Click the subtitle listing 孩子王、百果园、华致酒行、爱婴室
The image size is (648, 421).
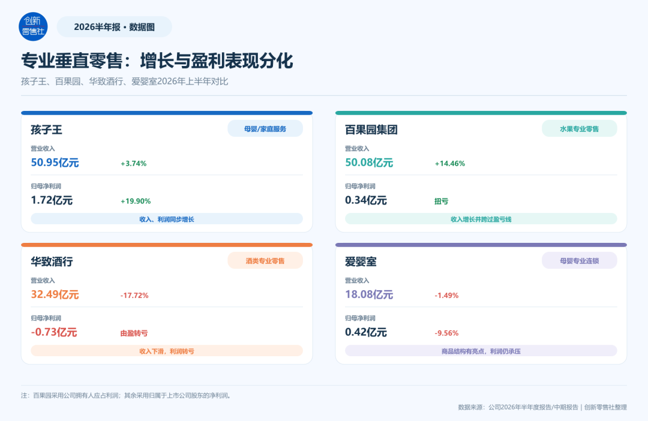pyautogui.click(x=124, y=82)
